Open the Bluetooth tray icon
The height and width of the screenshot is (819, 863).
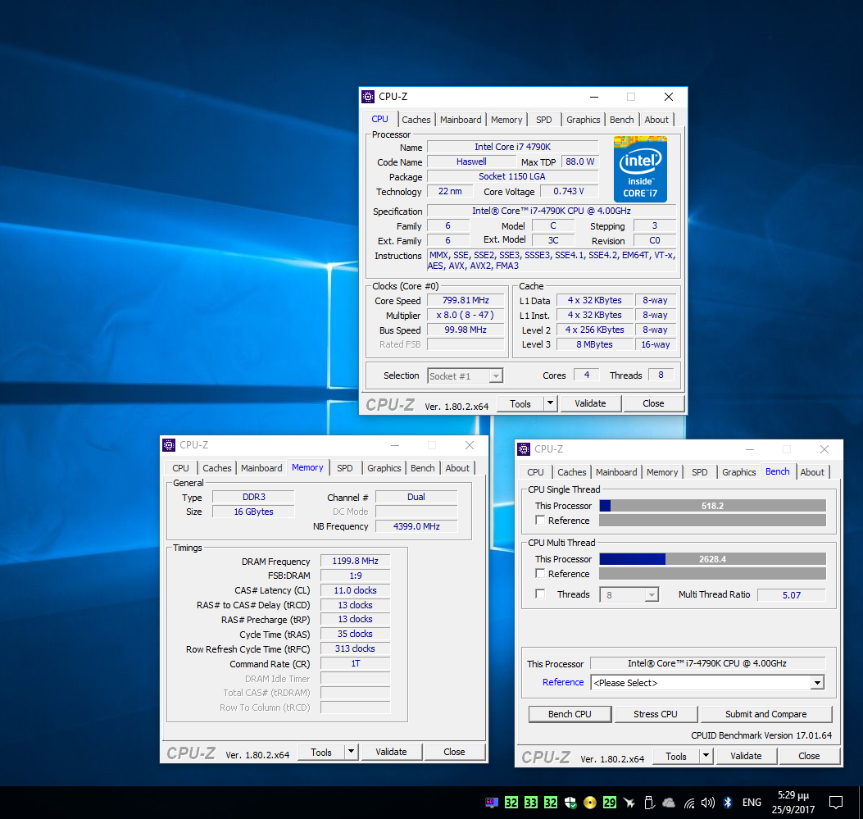728,803
